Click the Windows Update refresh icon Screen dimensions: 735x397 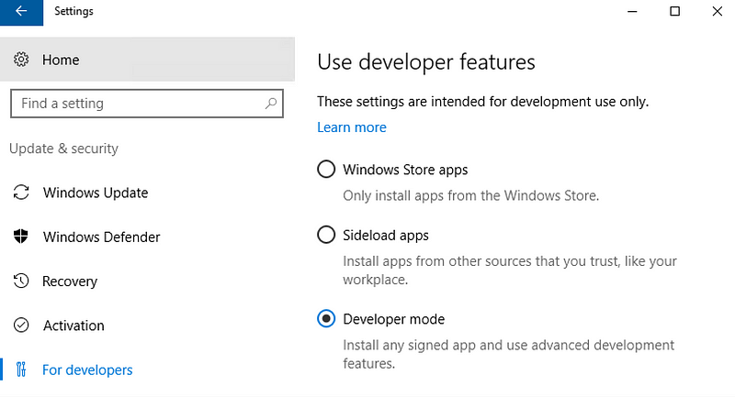21,193
